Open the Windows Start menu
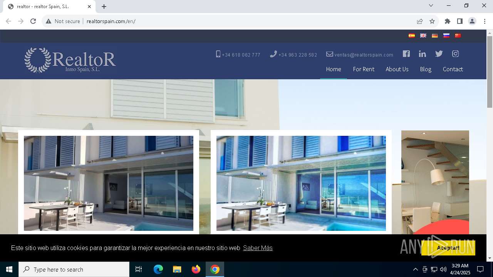493x277 pixels. coord(9,269)
